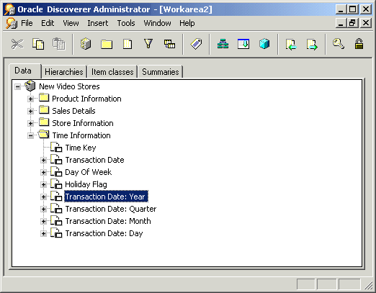
Task: Click the Properties tag toolbar icon
Action: point(196,44)
